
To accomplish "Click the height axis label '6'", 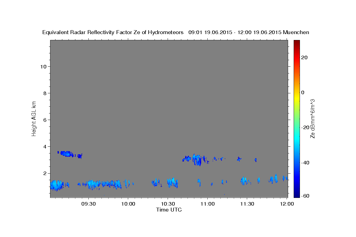I will pos(46,120).
